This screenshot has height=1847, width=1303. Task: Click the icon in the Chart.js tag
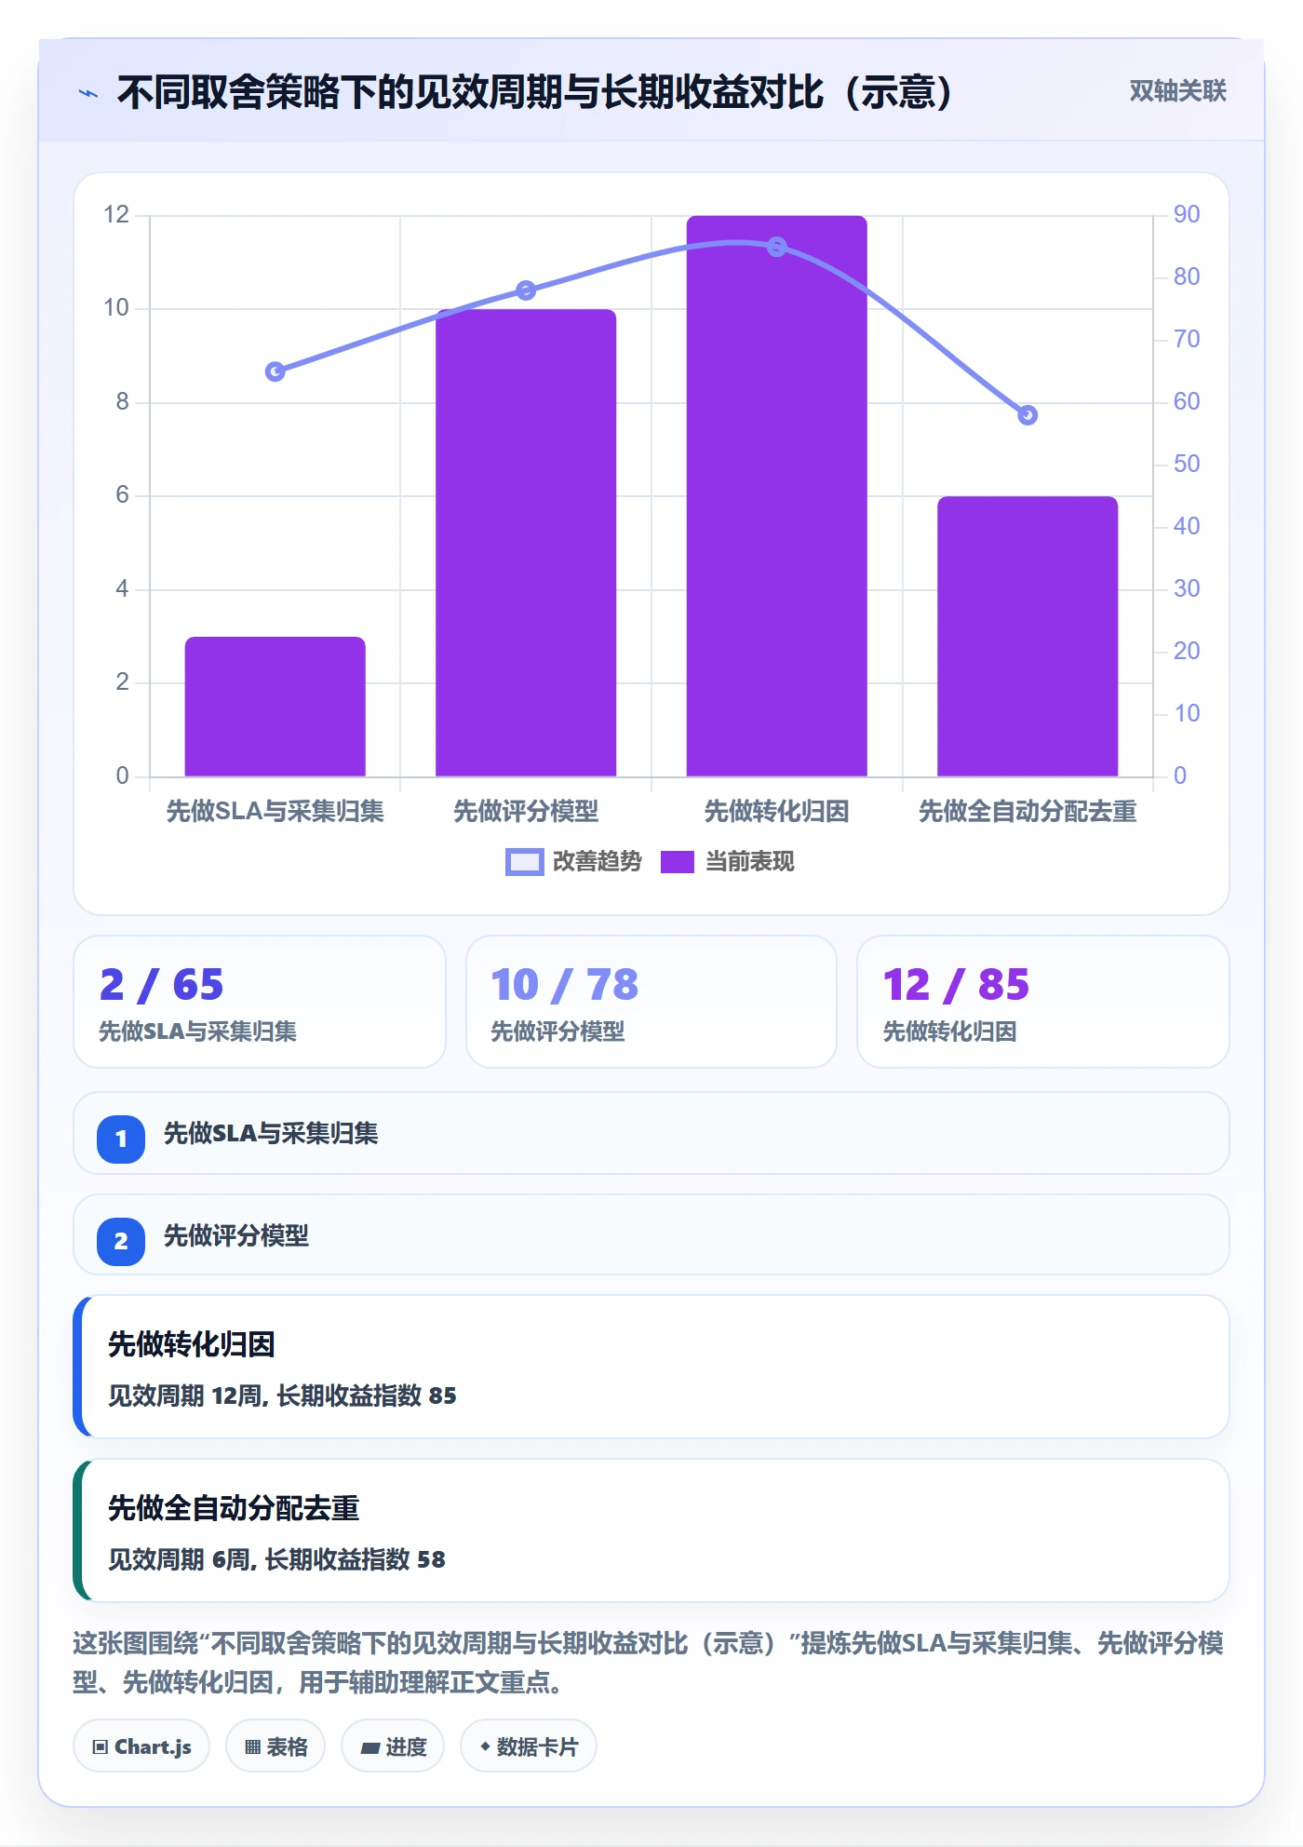[x=101, y=1746]
